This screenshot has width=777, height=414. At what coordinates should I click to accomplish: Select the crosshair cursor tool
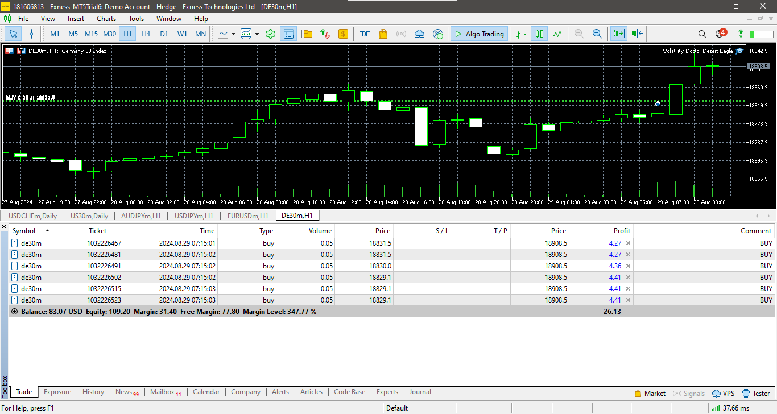(31, 34)
